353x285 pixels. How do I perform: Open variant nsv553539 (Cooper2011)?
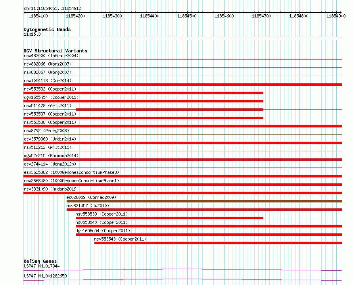click(x=102, y=214)
